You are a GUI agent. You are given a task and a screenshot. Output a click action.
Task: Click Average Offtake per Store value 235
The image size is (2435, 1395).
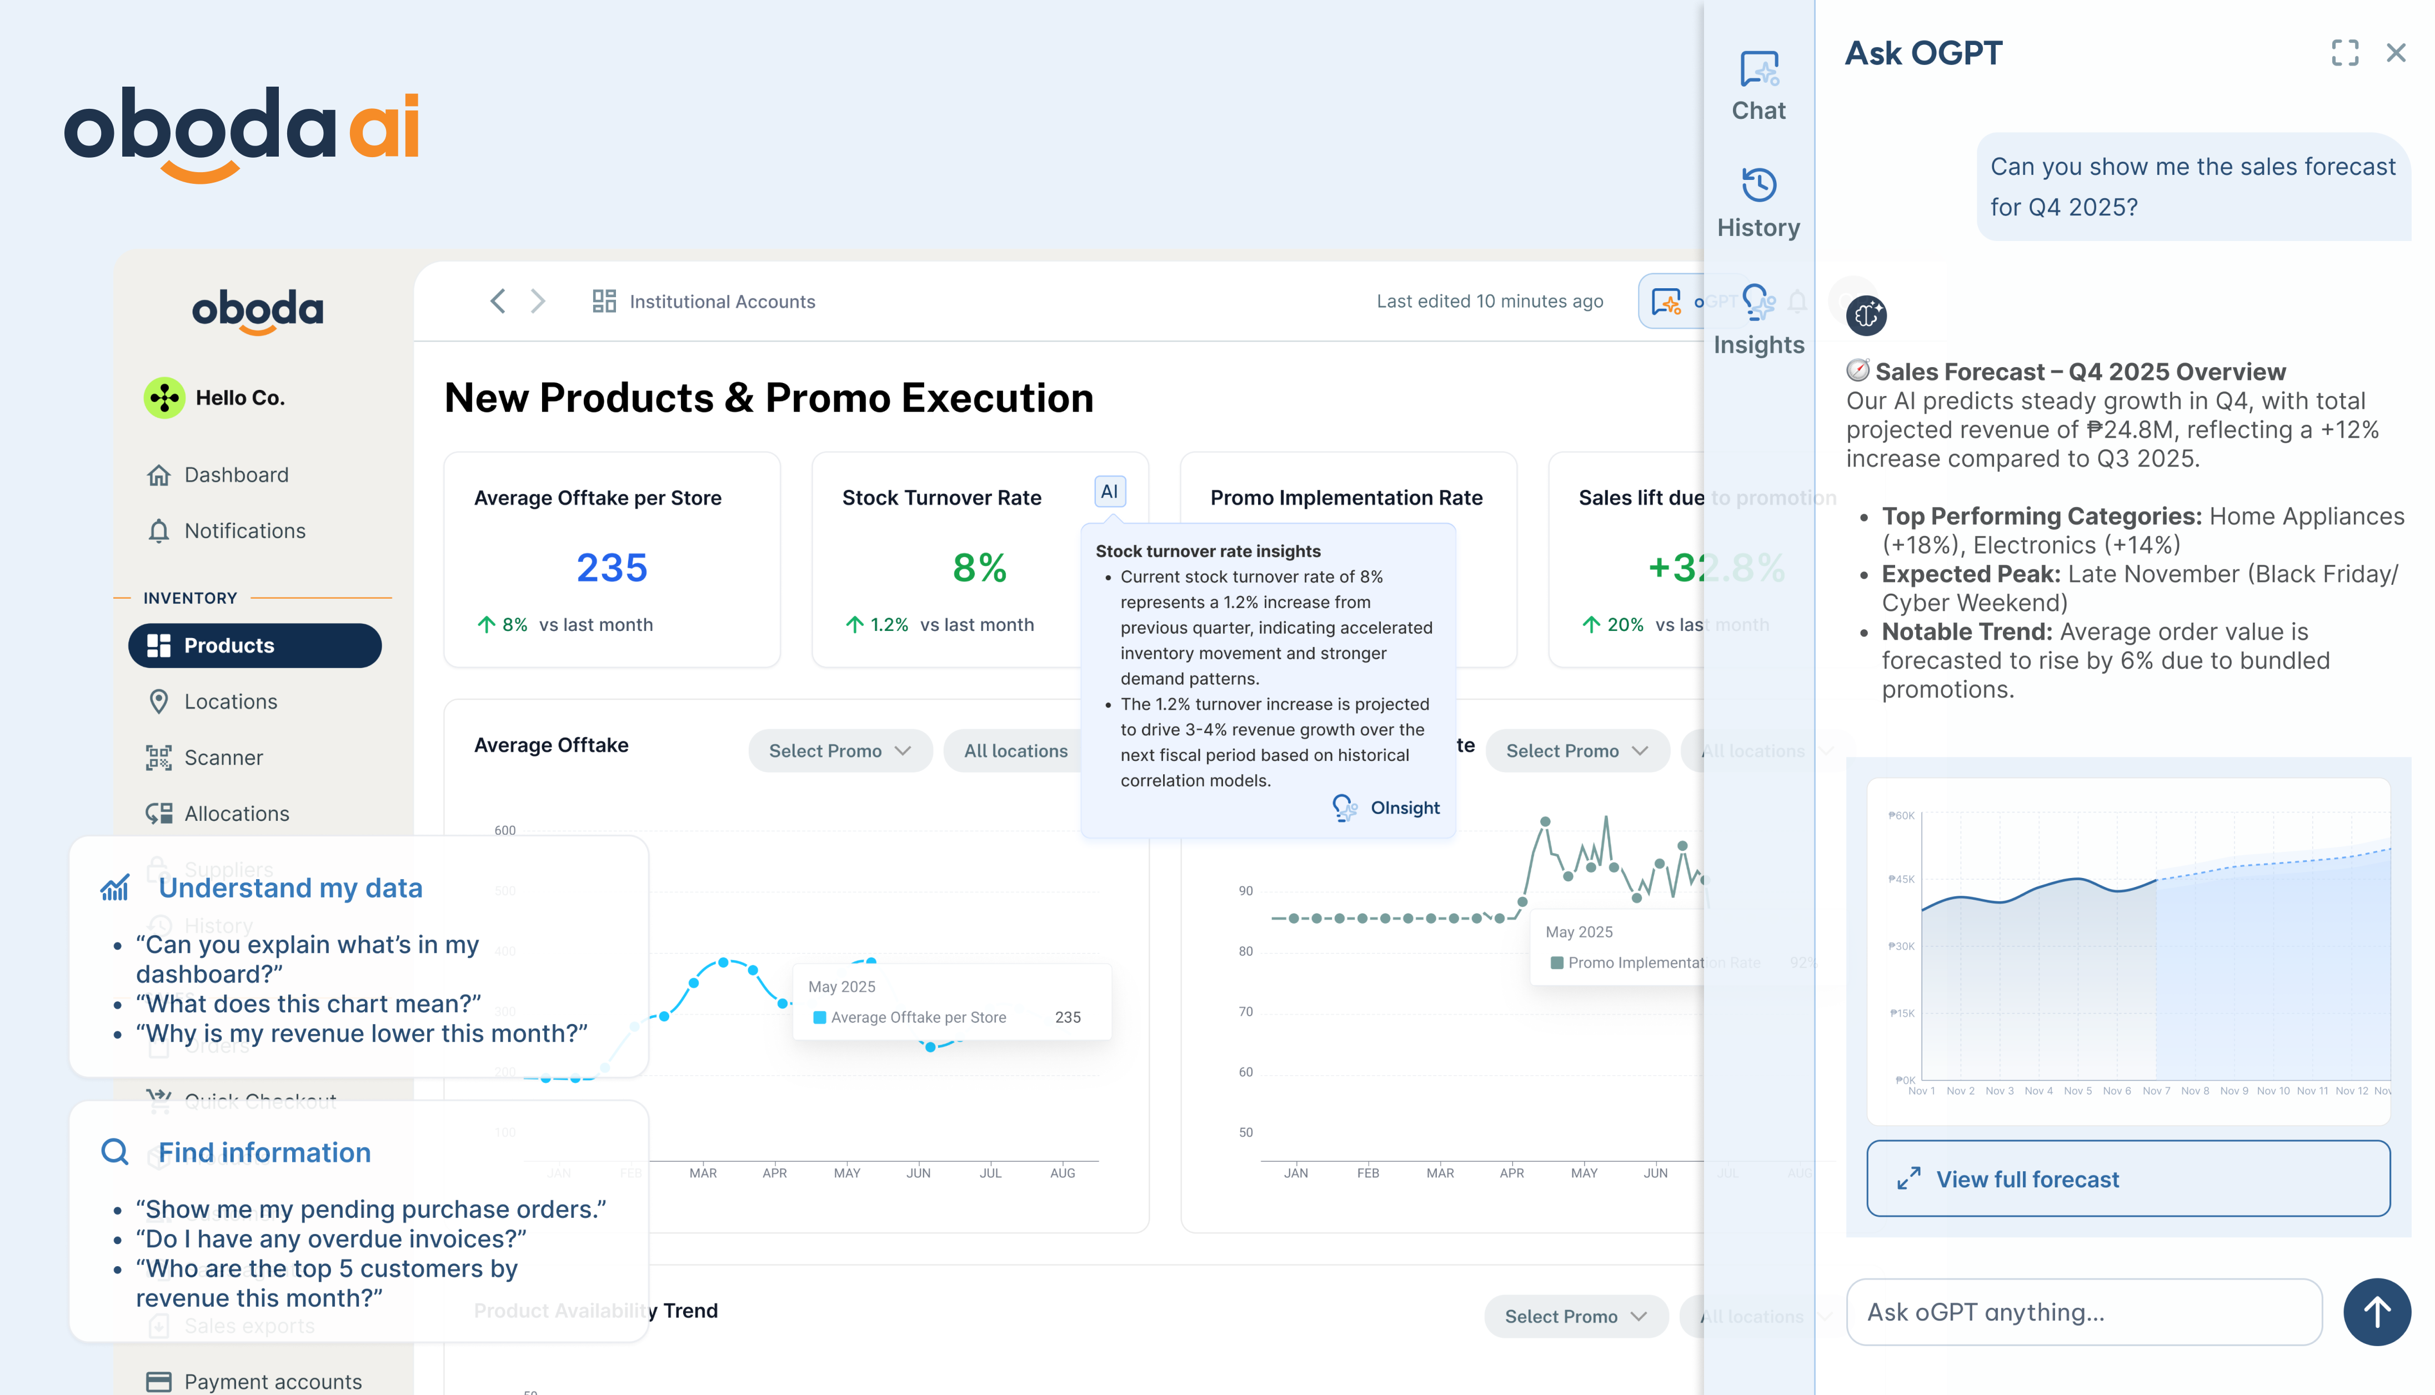pyautogui.click(x=612, y=567)
